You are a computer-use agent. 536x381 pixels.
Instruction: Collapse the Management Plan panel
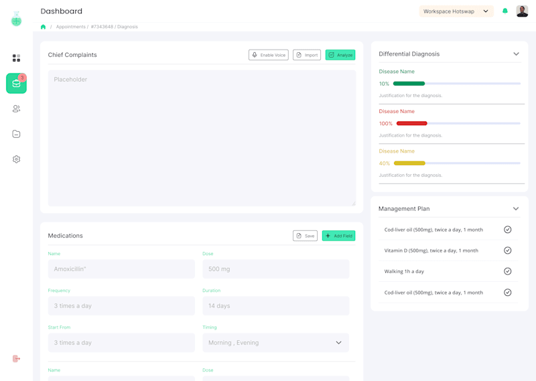tap(516, 209)
